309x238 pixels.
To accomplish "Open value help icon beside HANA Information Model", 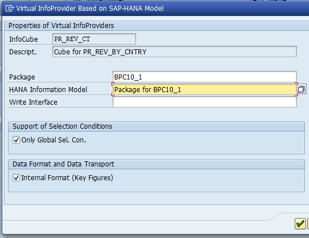I will click(302, 89).
